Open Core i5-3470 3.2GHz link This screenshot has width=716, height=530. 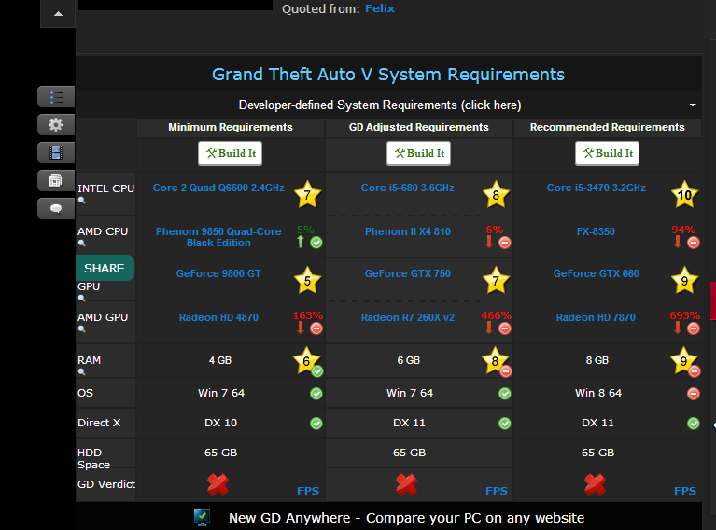click(x=597, y=188)
